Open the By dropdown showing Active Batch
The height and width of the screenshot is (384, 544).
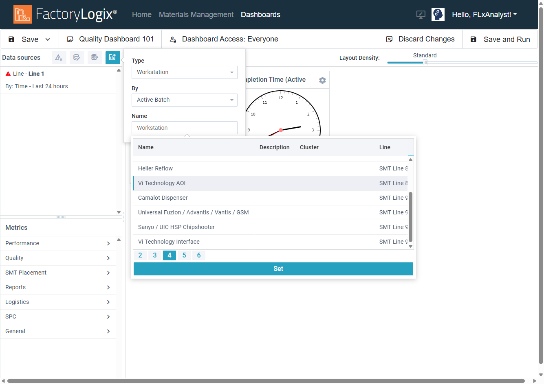click(x=184, y=100)
